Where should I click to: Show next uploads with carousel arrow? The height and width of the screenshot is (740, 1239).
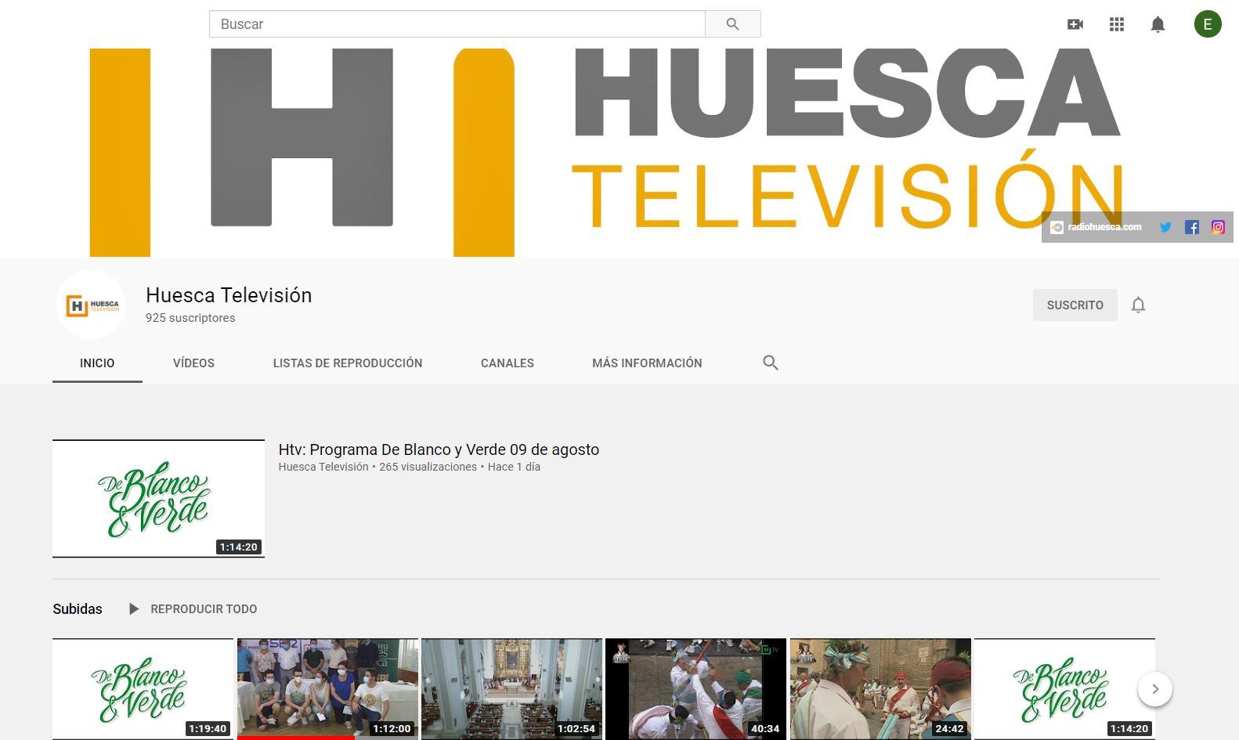point(1154,689)
